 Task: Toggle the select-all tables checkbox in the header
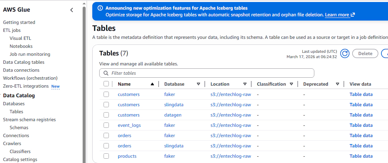coord(106,84)
